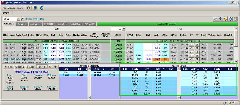Switch to the Sep 2011 expiration tab

coord(49,24)
